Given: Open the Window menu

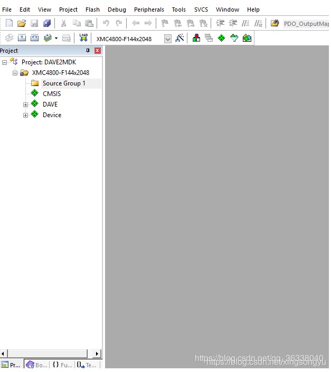Looking at the screenshot, I should point(228,9).
